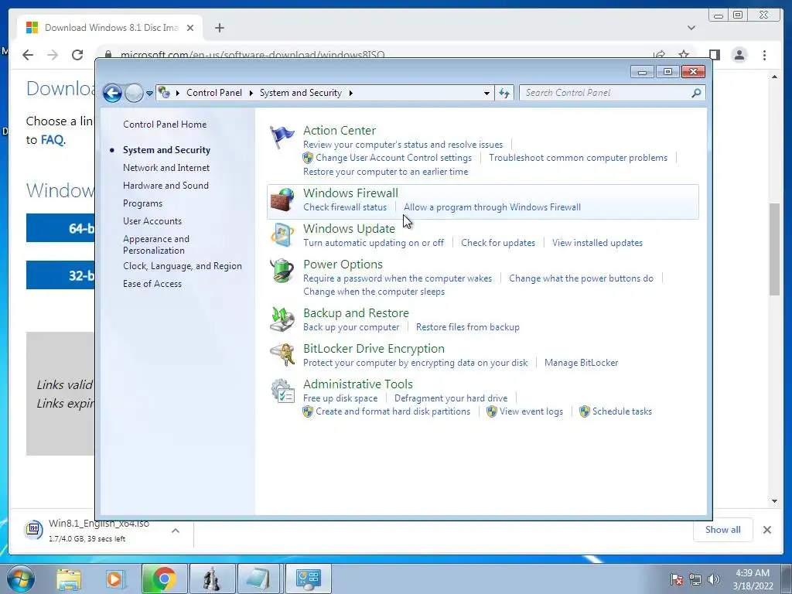
Task: Go back in the Chrome browser
Action: tap(28, 55)
